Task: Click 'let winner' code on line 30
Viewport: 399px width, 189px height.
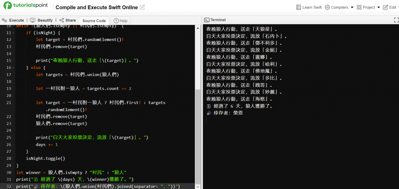Action: coord(72,173)
